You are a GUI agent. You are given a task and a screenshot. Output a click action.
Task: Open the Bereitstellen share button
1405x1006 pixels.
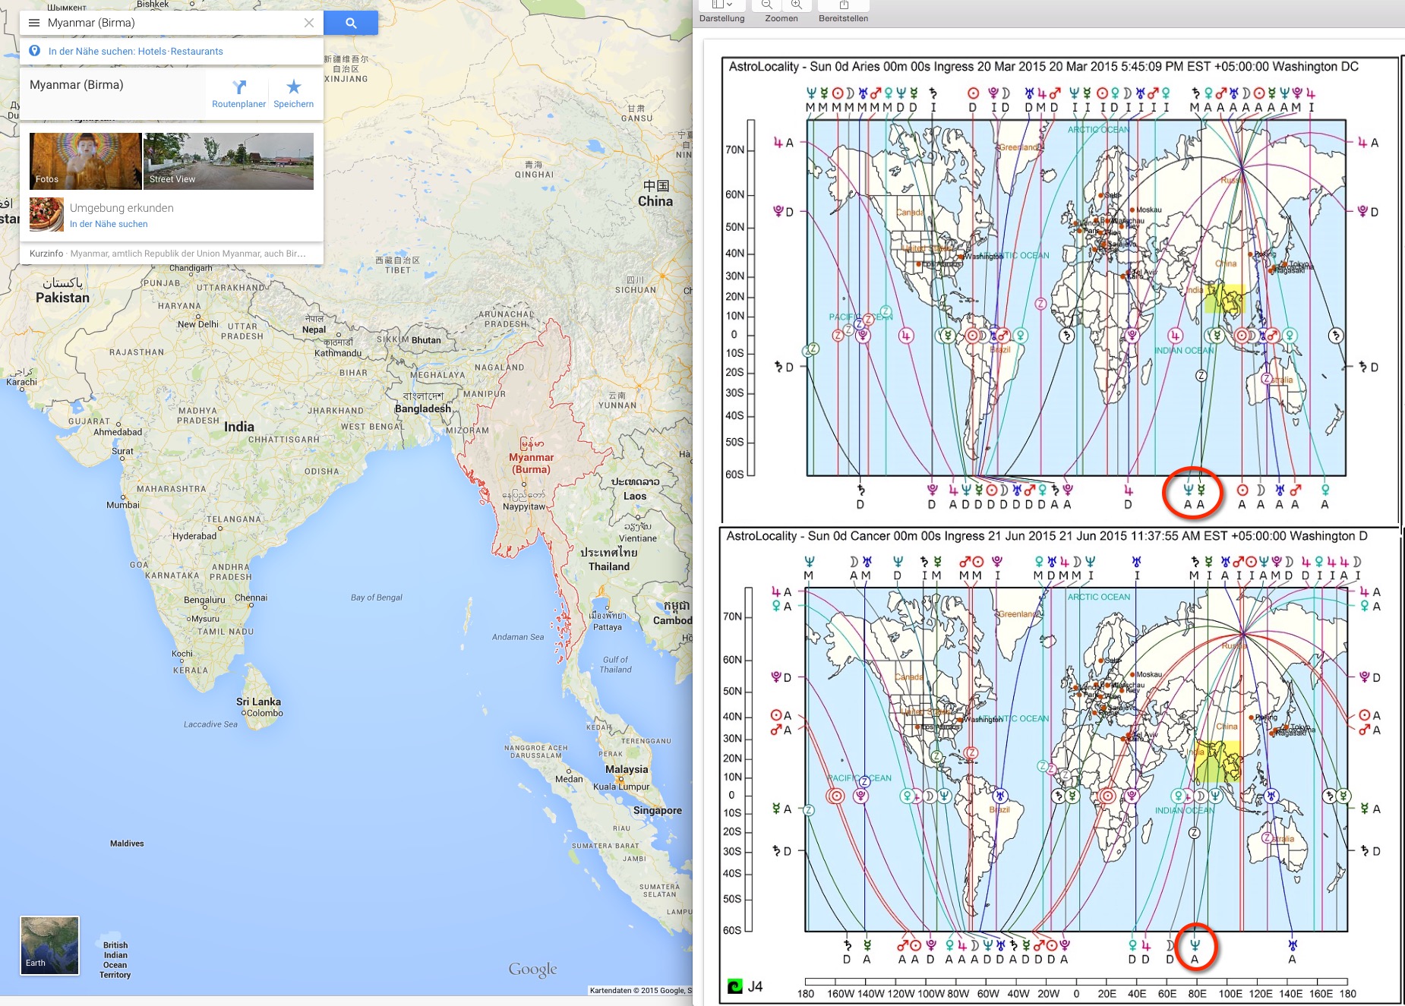click(843, 5)
